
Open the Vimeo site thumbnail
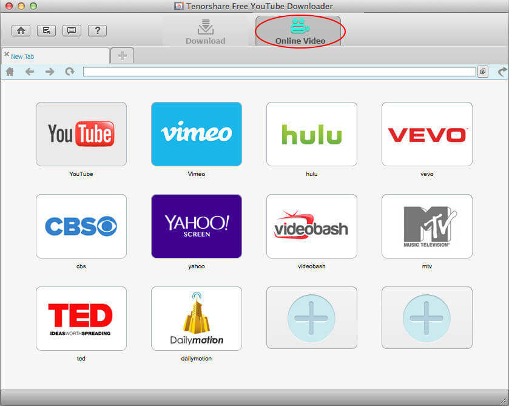pyautogui.click(x=197, y=134)
